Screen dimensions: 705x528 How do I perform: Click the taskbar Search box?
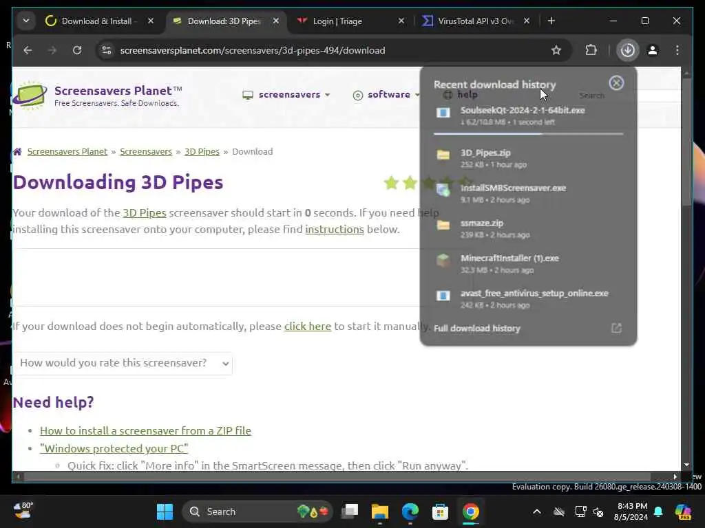(x=257, y=511)
